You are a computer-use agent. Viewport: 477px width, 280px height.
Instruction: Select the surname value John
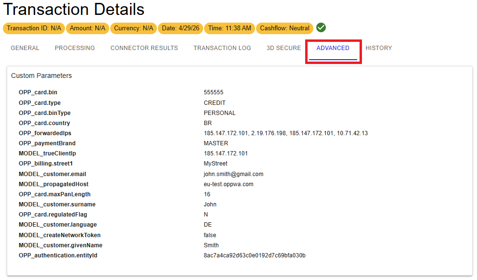(x=210, y=204)
